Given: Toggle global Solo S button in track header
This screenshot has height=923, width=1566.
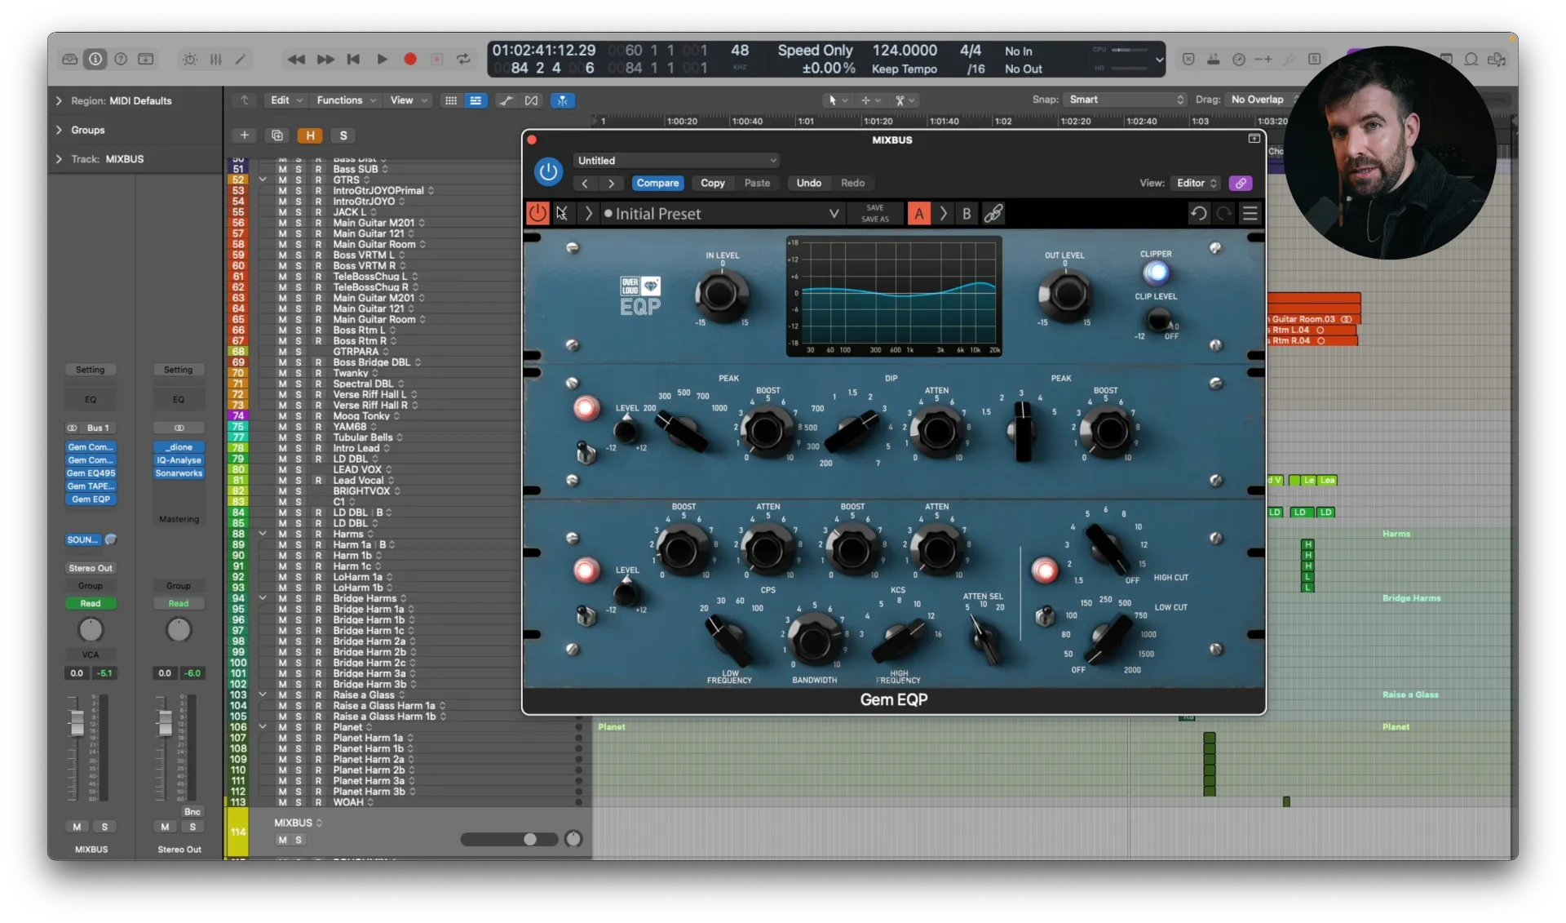Looking at the screenshot, I should [343, 135].
